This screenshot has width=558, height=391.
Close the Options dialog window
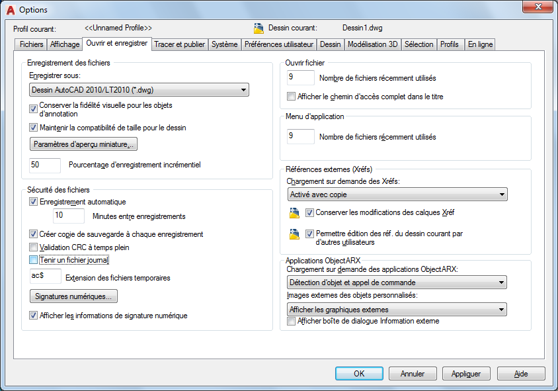click(538, 7)
